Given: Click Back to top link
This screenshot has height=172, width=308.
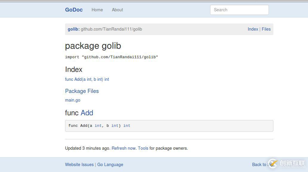Looking at the screenshot, I should coord(259,165).
